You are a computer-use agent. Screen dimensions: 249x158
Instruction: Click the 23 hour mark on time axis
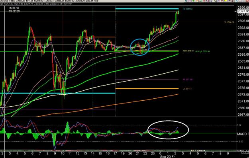pos(153,153)
